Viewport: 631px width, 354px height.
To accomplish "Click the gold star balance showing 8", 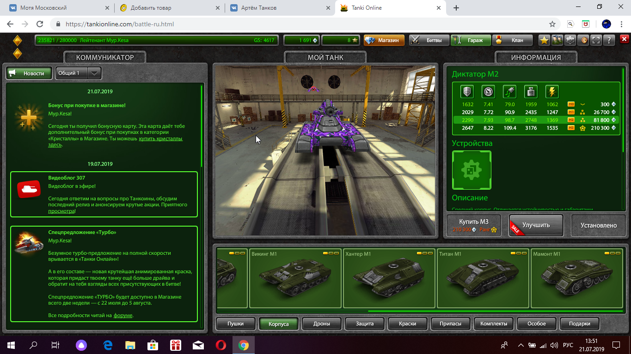I will tap(341, 40).
